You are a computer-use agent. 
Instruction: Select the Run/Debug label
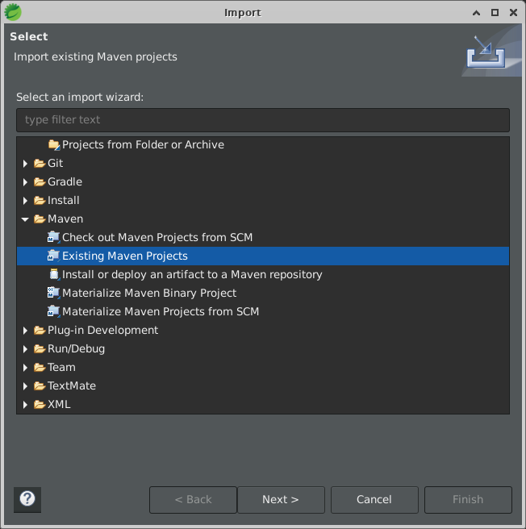click(77, 349)
